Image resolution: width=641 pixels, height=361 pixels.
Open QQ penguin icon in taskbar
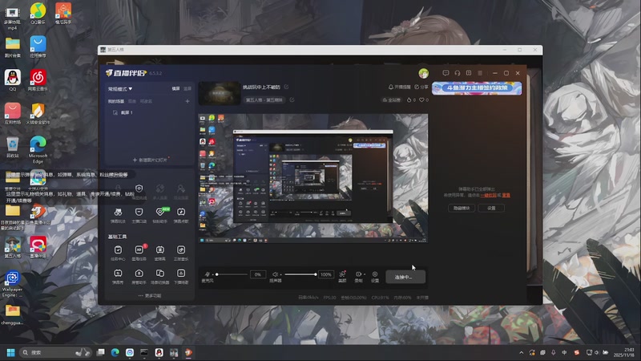(x=159, y=352)
